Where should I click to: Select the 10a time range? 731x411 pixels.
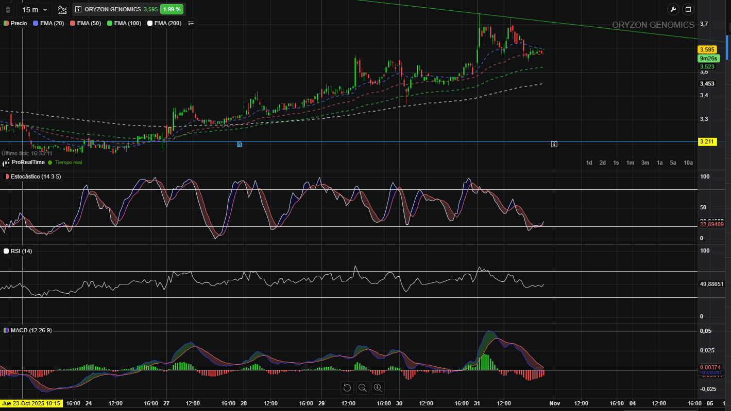[688, 163]
